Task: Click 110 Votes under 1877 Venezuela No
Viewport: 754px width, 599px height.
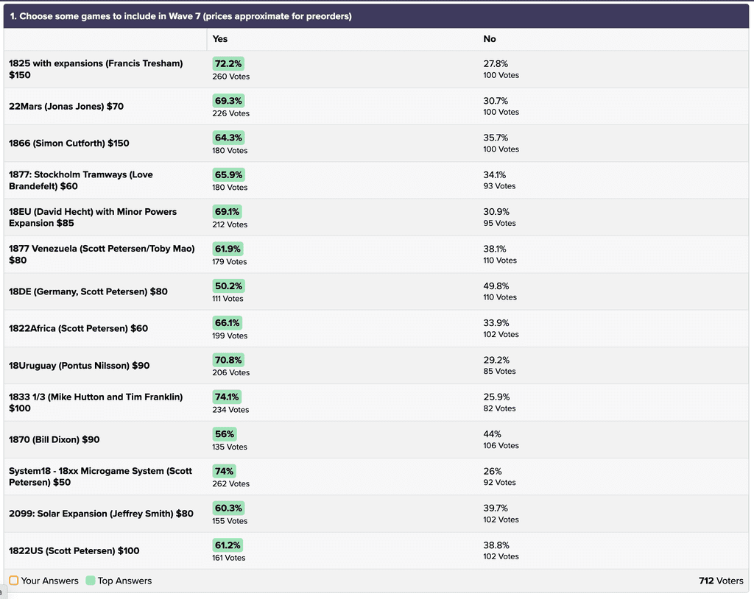Action: [501, 260]
